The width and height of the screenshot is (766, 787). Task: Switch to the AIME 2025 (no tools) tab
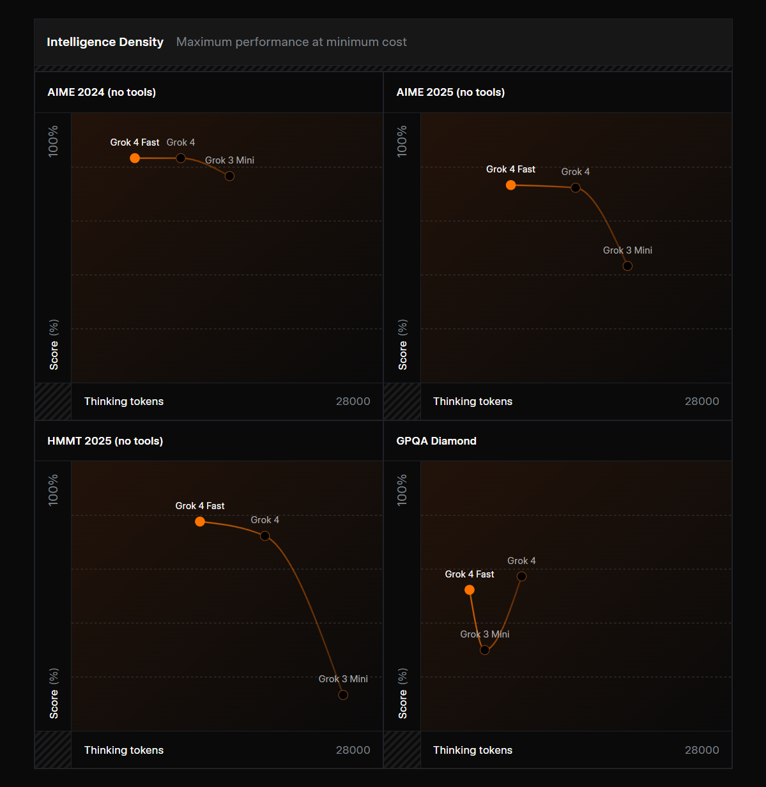tap(450, 92)
